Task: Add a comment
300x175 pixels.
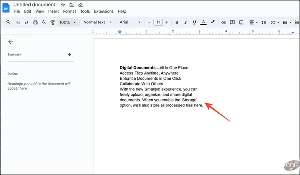Action: [x=232, y=22]
